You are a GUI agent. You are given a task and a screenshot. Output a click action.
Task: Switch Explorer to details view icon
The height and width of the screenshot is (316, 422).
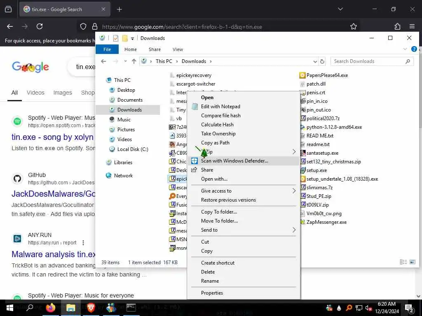tap(403, 262)
